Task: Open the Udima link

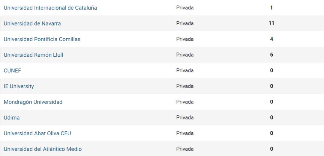Action: pyautogui.click(x=12, y=118)
